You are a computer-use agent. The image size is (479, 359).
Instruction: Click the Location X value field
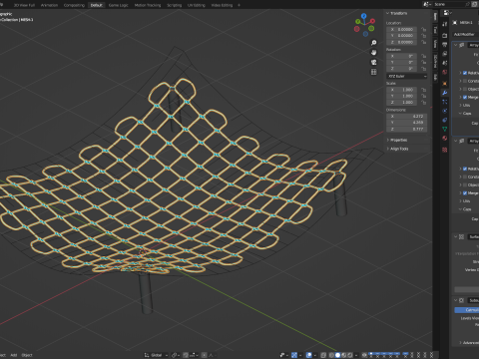click(x=401, y=29)
